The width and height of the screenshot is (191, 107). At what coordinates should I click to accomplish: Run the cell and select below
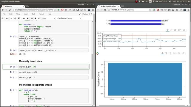click(x=32, y=18)
